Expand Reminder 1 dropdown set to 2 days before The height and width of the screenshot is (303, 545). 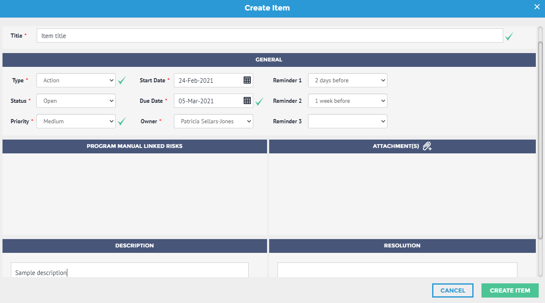pos(348,80)
